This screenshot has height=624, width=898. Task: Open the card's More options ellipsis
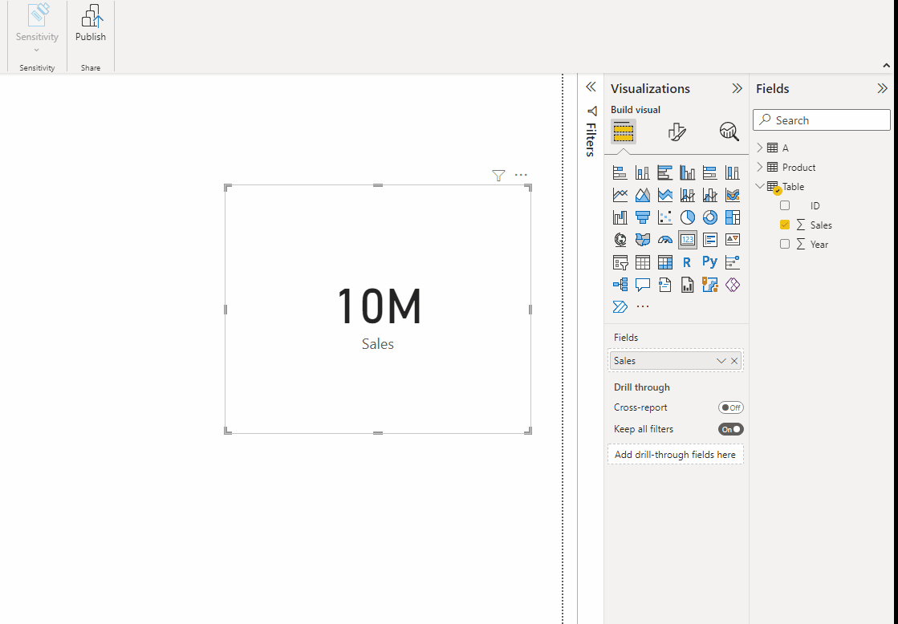(521, 175)
